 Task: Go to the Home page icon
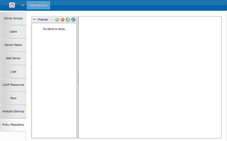[12, 5]
